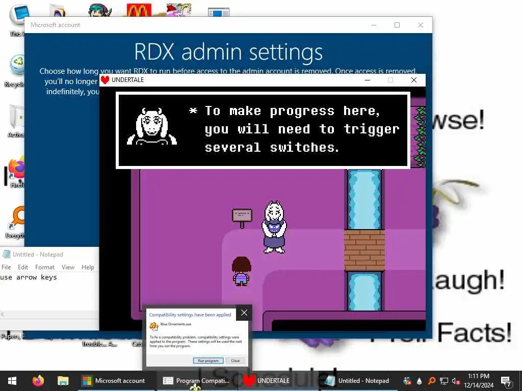Close the Microsoft account window
Image resolution: width=522 pixels, height=391 pixels.
coord(421,25)
